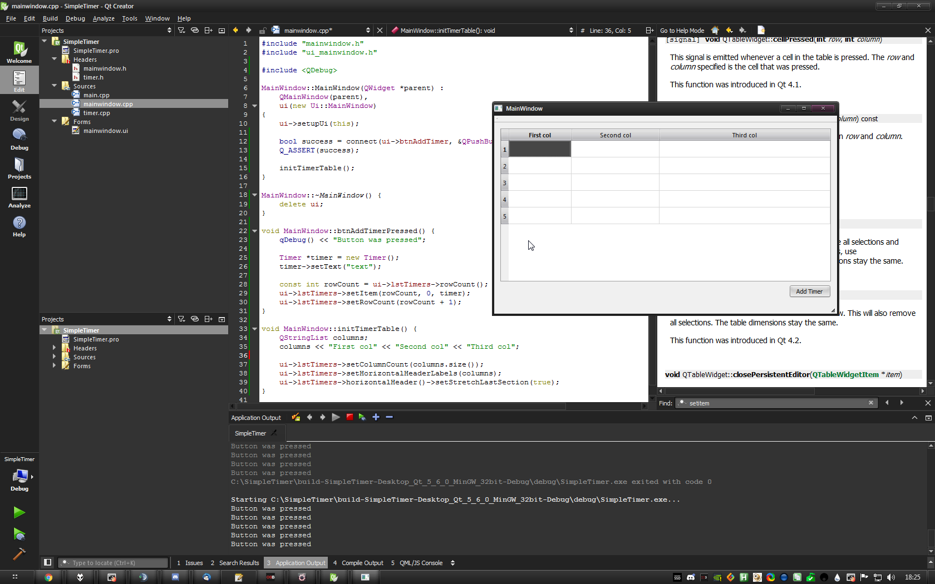Image resolution: width=935 pixels, height=584 pixels.
Task: Open the Analyze mode
Action: [19, 197]
